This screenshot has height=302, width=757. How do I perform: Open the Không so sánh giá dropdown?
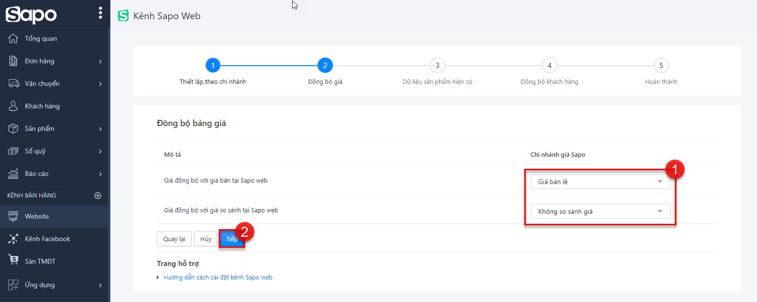(x=600, y=211)
